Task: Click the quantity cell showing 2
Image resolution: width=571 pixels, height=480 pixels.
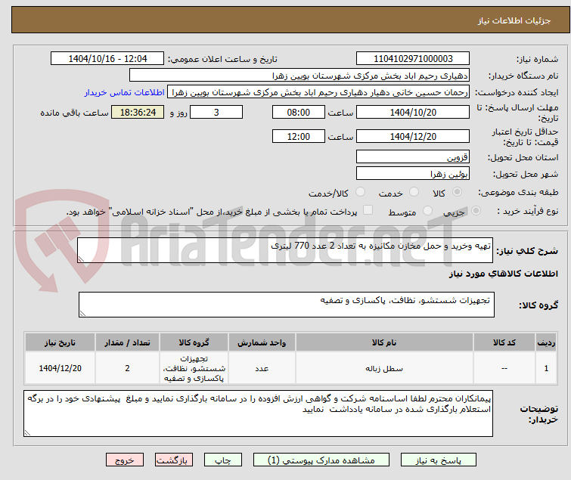Action: pyautogui.click(x=127, y=368)
